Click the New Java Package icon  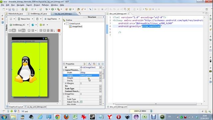[67, 9]
